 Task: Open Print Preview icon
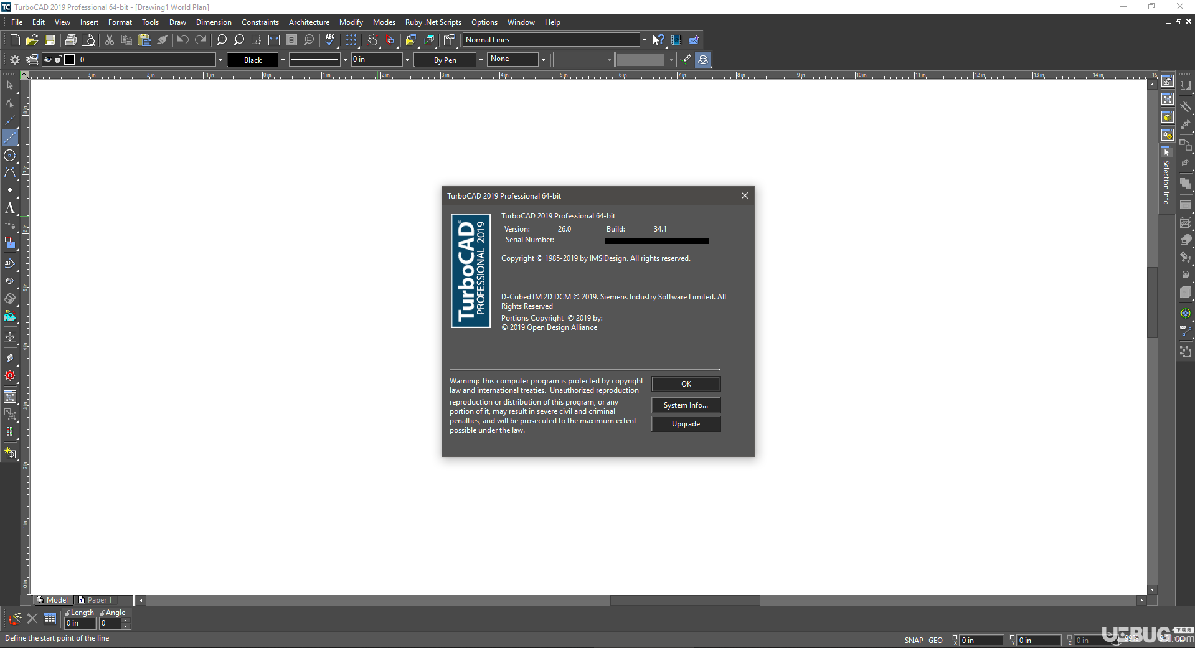(88, 40)
